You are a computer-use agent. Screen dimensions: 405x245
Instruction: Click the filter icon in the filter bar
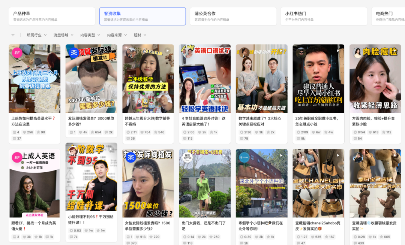[13, 34]
